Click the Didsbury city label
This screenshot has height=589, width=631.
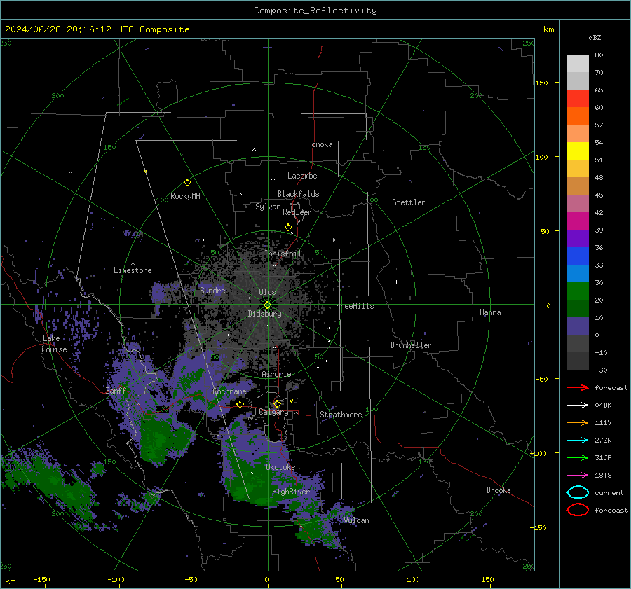pyautogui.click(x=264, y=314)
